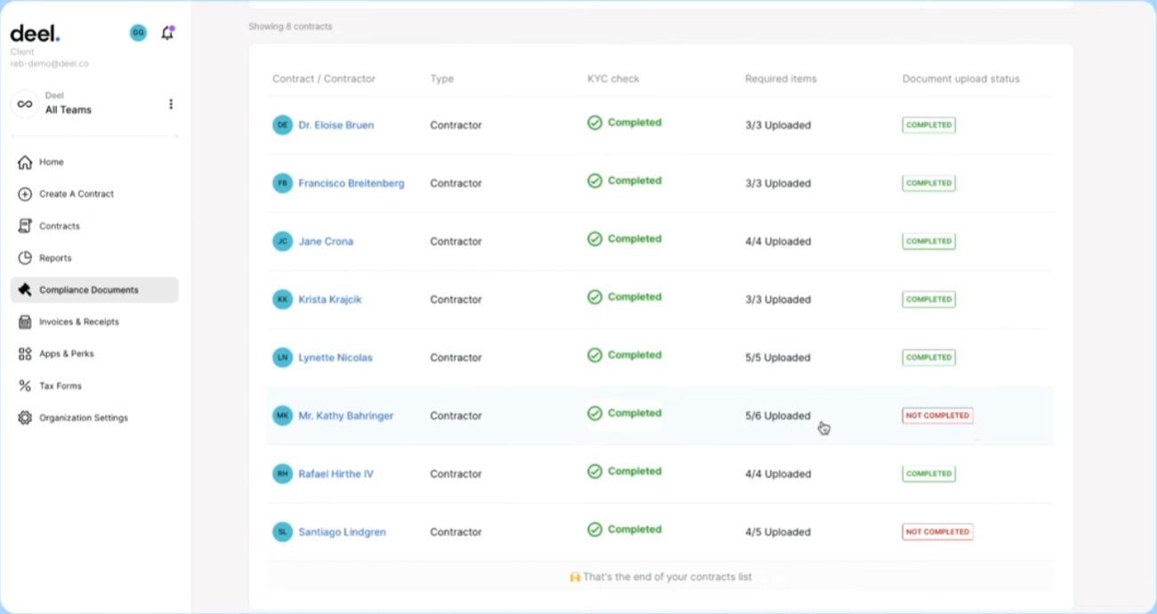Click the Document upload status column header

[x=960, y=79]
